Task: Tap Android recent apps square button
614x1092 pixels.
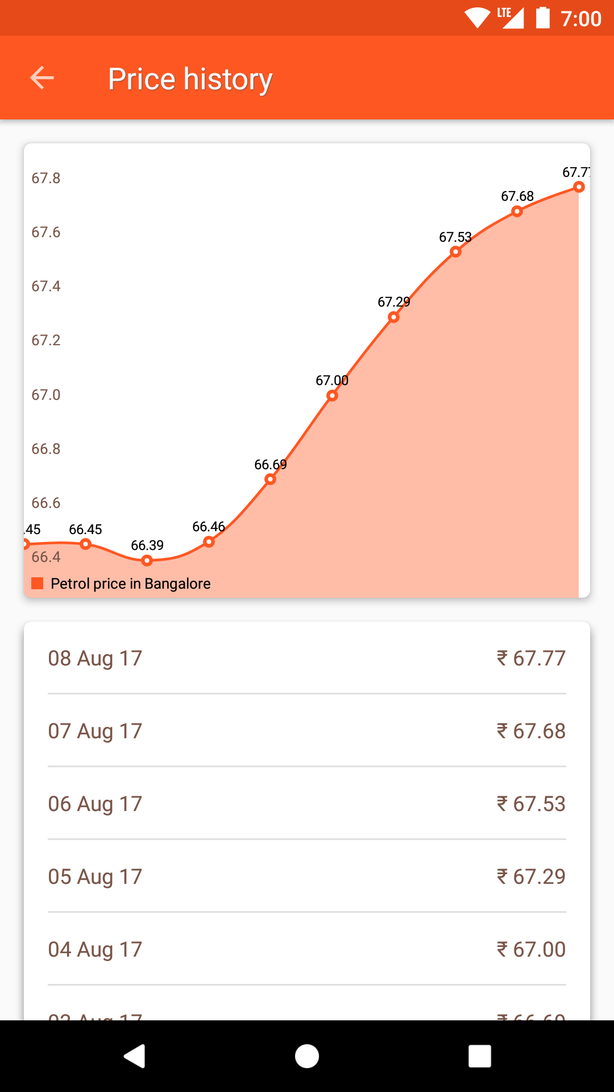Action: pos(479,1056)
